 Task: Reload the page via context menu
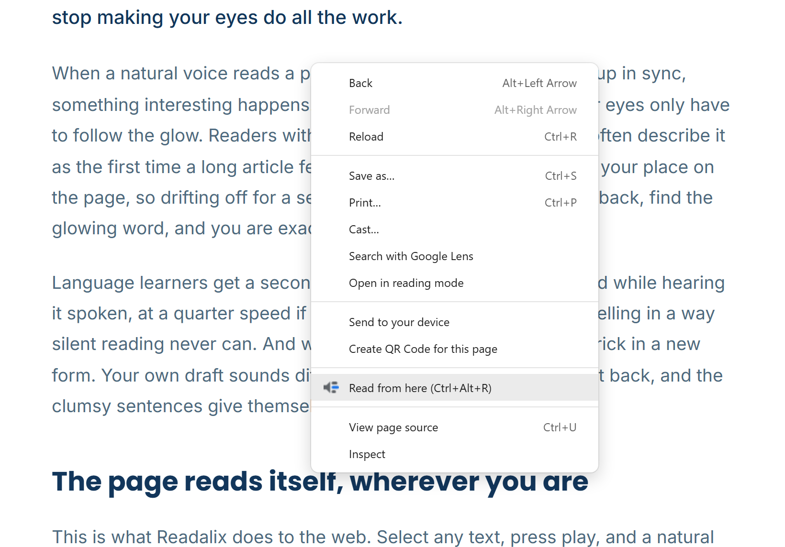click(455, 137)
